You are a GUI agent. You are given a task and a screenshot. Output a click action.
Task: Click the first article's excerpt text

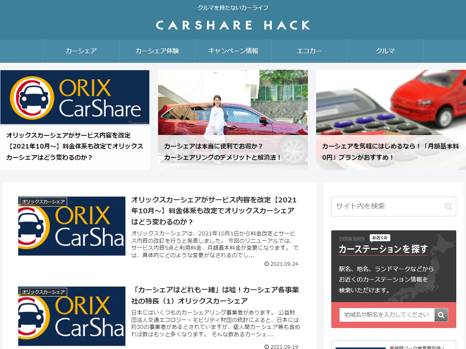tap(215, 244)
